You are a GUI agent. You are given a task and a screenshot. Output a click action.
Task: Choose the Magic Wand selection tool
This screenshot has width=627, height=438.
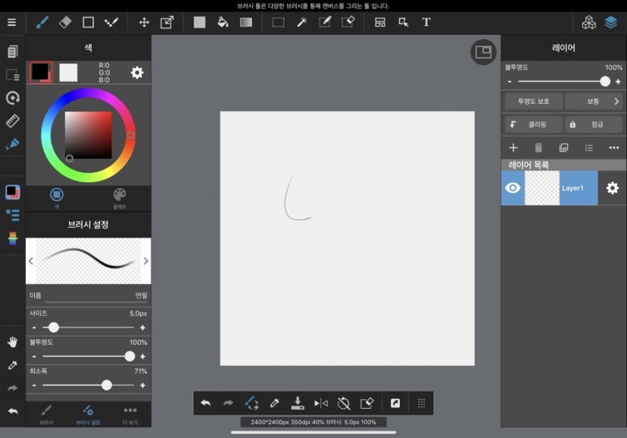coord(302,23)
